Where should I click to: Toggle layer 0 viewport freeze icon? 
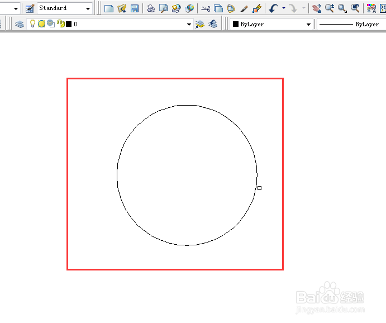click(x=51, y=23)
